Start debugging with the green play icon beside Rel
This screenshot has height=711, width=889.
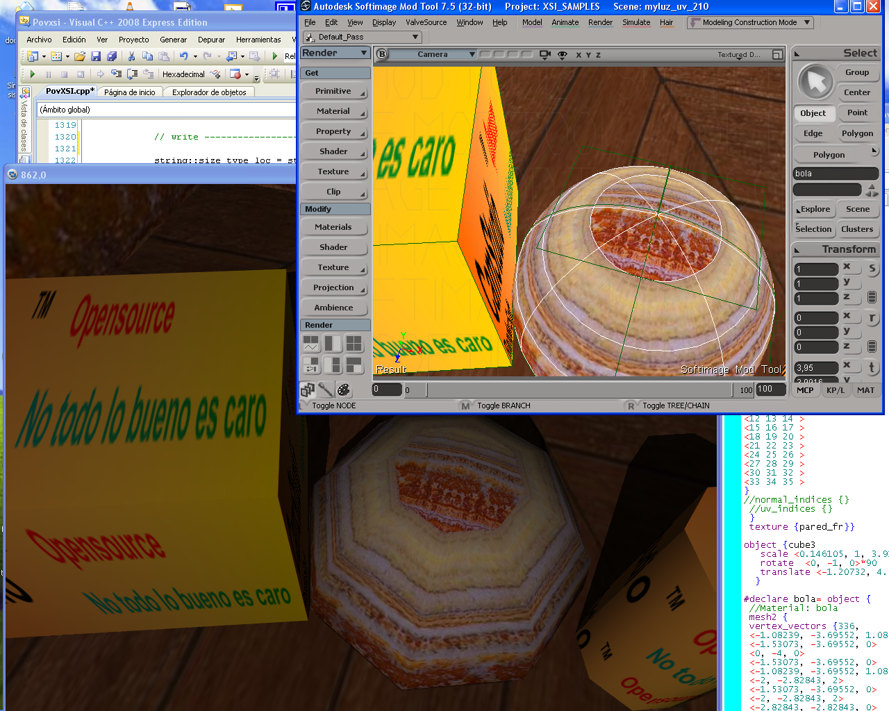coord(275,56)
